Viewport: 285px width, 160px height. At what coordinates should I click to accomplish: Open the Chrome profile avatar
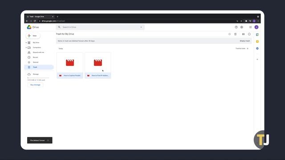pyautogui.click(x=254, y=21)
